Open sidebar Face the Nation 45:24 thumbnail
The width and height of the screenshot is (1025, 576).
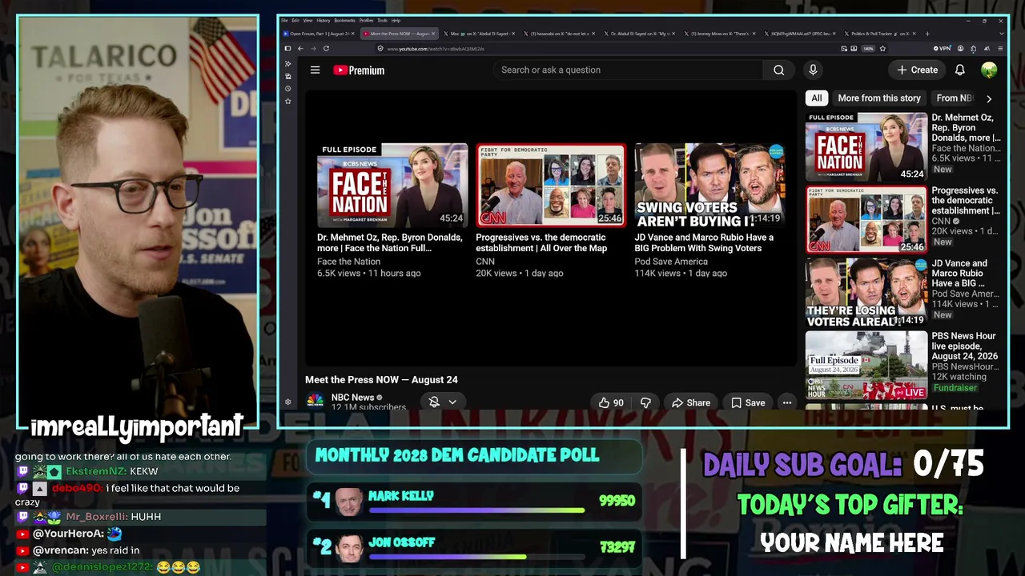(866, 147)
